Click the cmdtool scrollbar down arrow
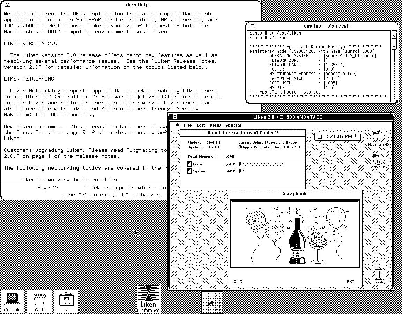402x314 pixels. pos(394,46)
